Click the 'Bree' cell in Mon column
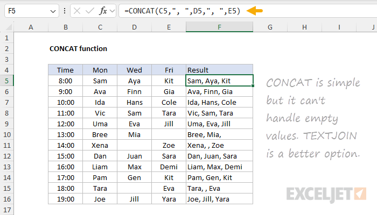Screen dimensions: 377x215 point(100,134)
